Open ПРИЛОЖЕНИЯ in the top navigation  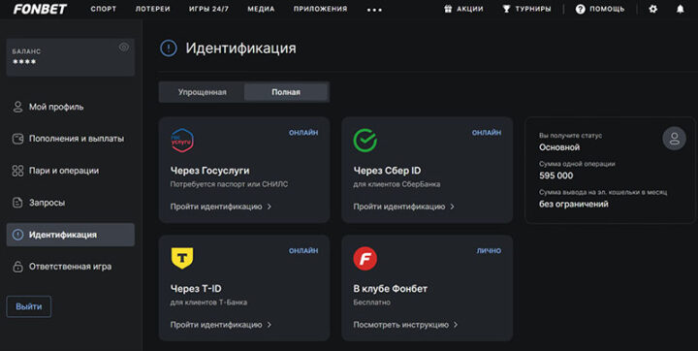(320, 9)
